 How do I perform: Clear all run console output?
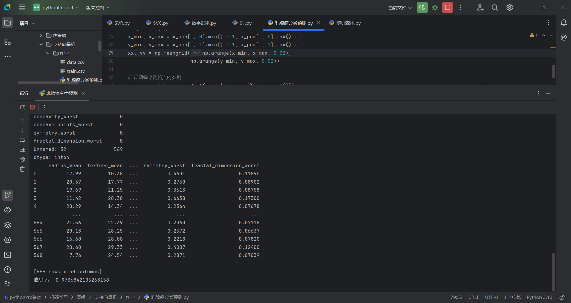(x=22, y=169)
